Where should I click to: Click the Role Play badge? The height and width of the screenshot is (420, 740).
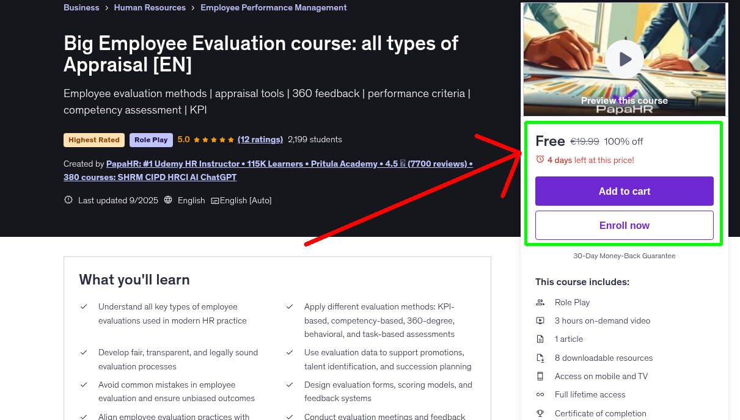pyautogui.click(x=151, y=140)
